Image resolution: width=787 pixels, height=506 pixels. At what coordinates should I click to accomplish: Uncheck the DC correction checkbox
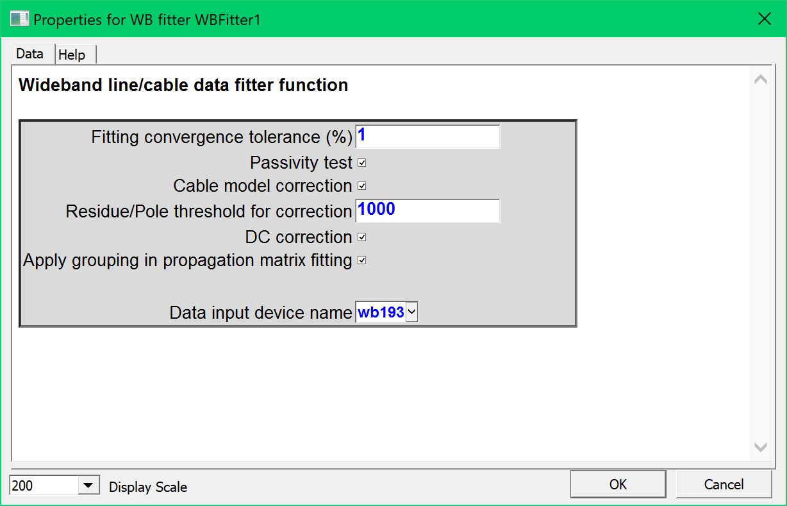point(361,237)
